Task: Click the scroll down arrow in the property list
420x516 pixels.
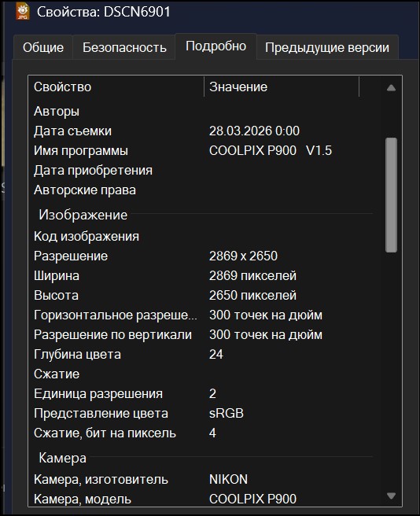Action: pyautogui.click(x=391, y=496)
